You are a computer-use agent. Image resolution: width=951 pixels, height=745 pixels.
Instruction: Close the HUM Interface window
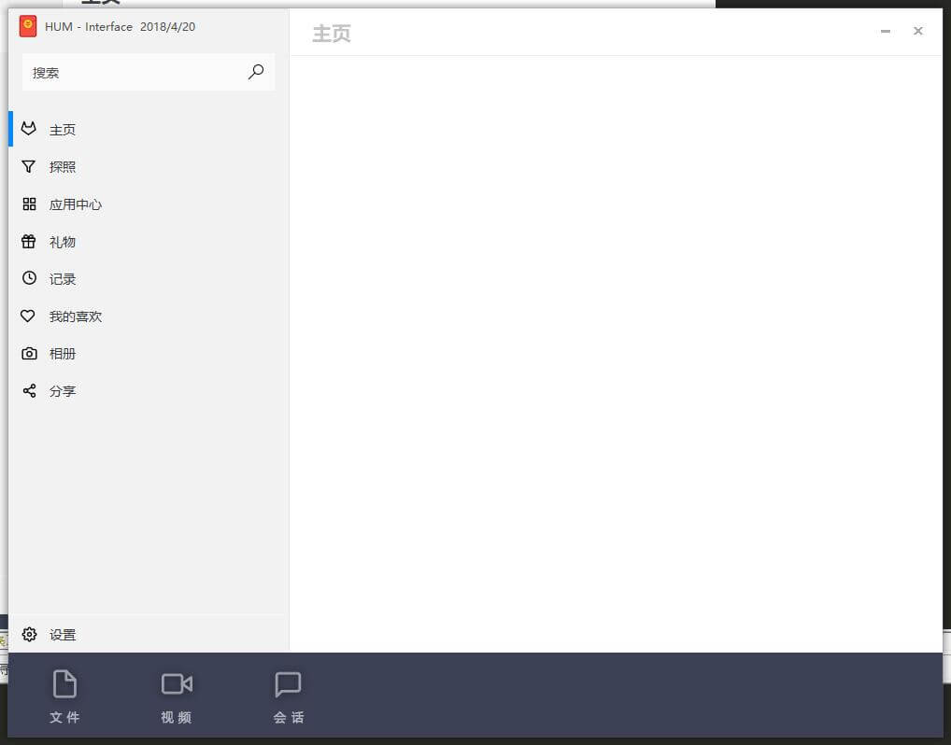click(918, 31)
